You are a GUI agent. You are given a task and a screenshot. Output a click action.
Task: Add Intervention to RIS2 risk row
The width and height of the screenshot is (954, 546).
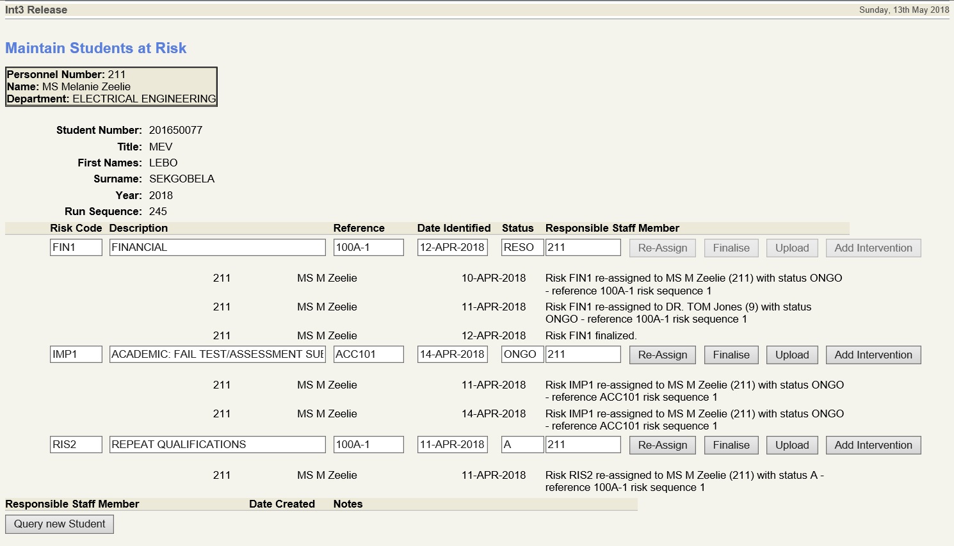click(x=873, y=445)
